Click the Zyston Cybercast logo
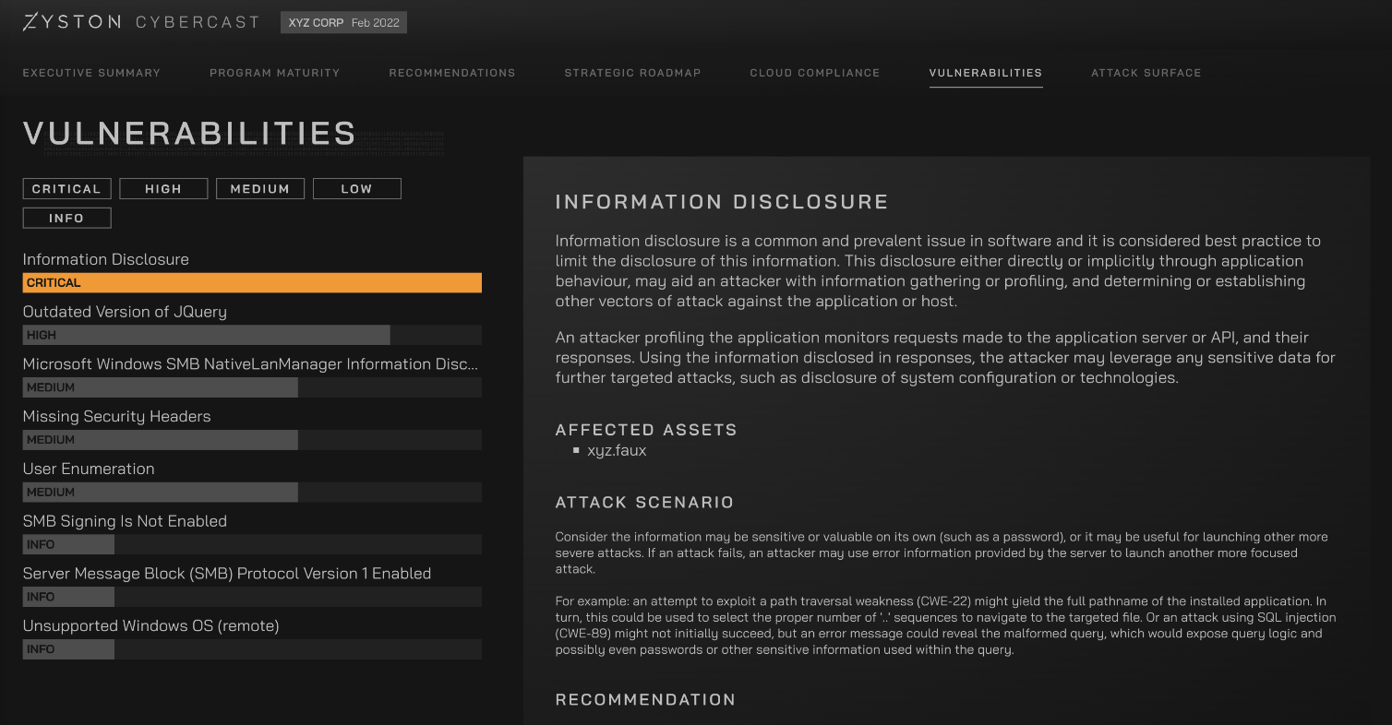This screenshot has height=725, width=1392. click(x=140, y=22)
